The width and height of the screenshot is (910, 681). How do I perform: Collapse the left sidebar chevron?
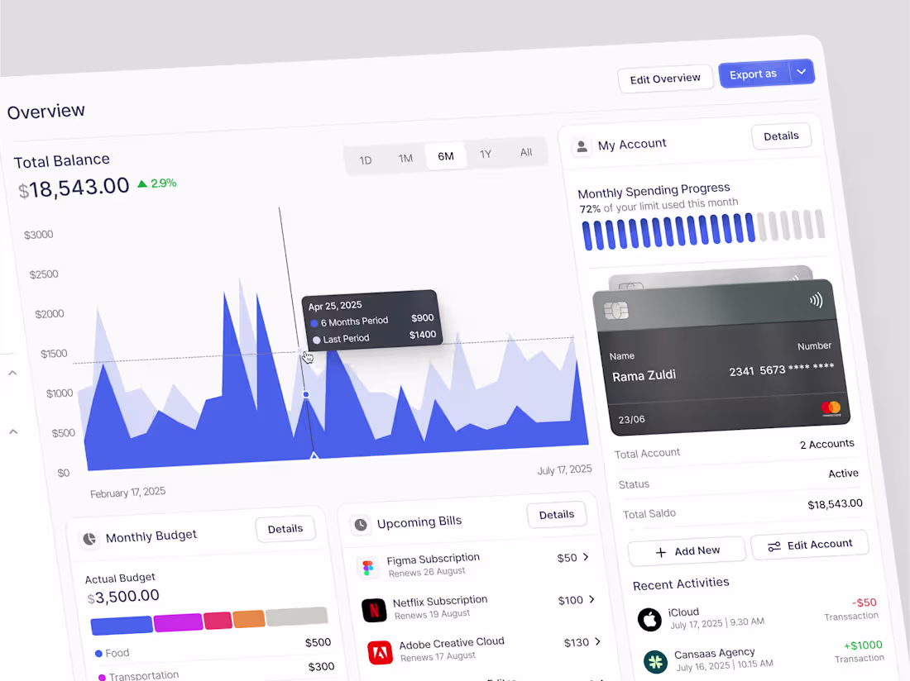pyautogui.click(x=12, y=373)
